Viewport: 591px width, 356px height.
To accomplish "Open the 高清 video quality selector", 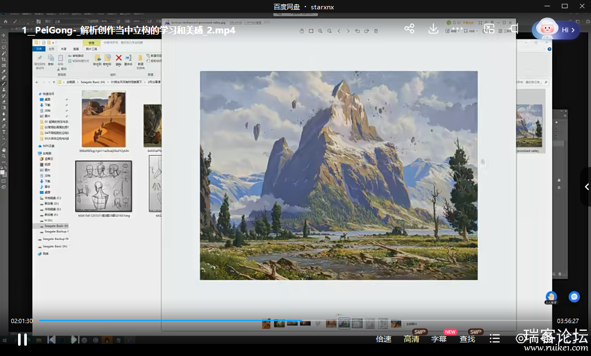I will click(x=412, y=339).
